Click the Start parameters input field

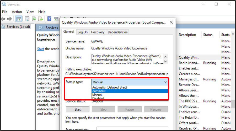pyautogui.click(x=132, y=128)
